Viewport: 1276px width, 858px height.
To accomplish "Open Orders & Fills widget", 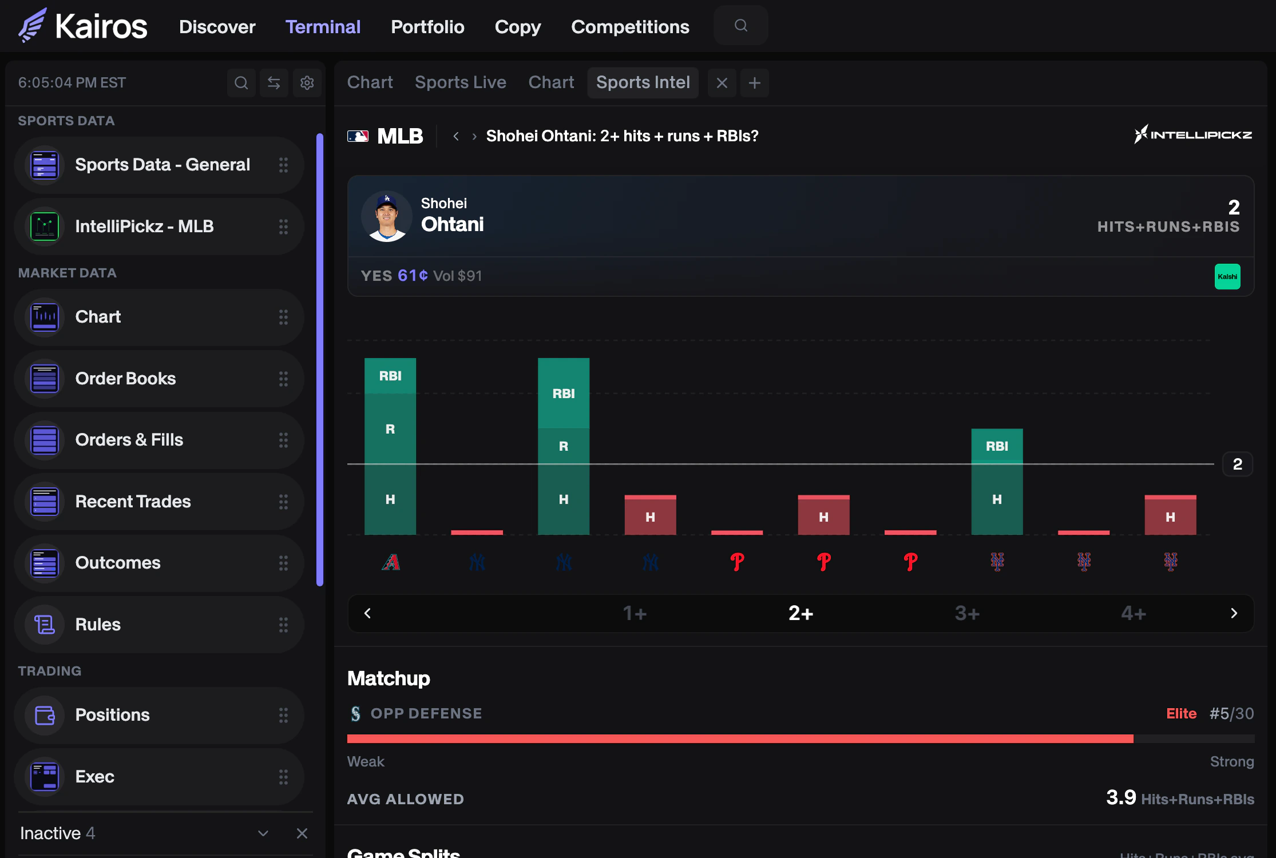I will 158,440.
